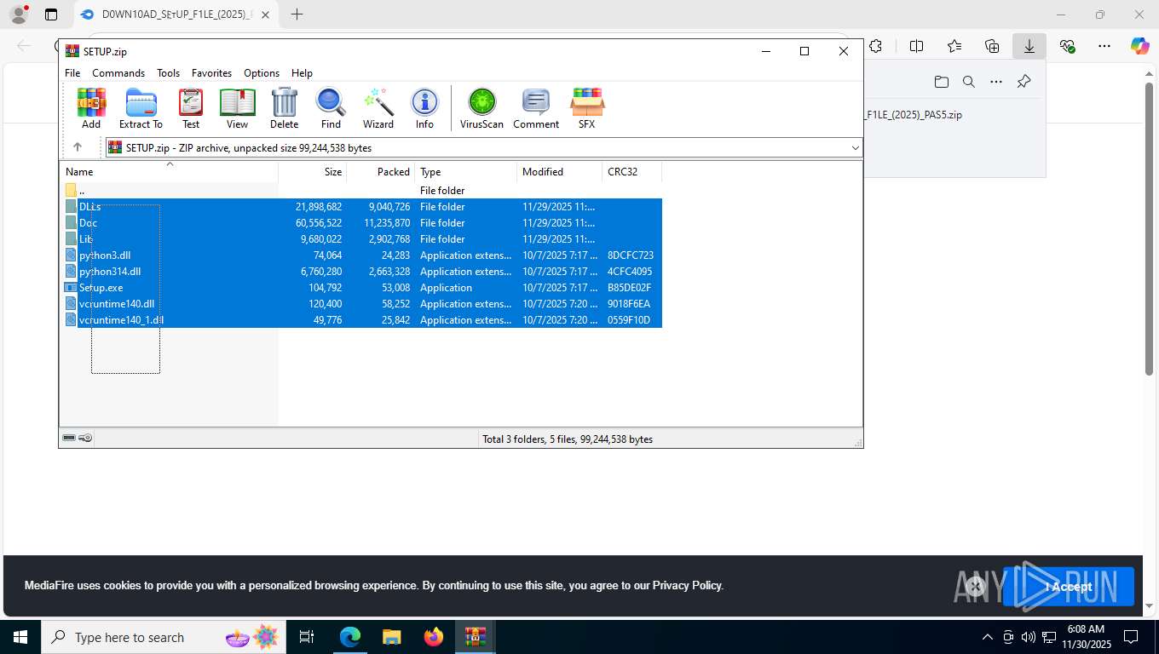Click CRC32 value 8DCFC723
Screen dimensions: 1159x654
[x=631, y=255]
